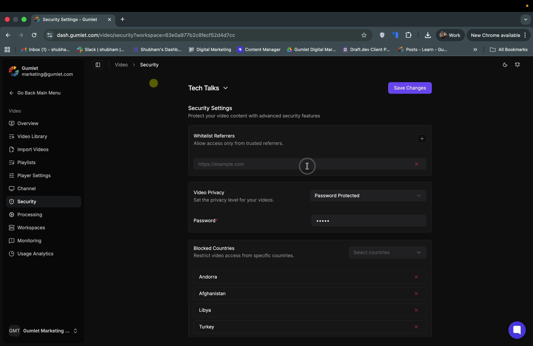Add a new whitelist referrer with plus icon
Screen dimensions: 533x346
[422, 139]
